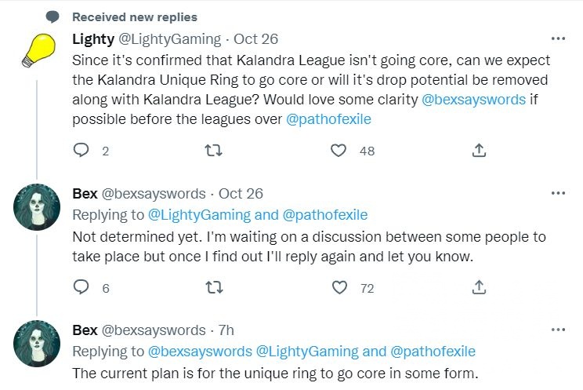Open more options on Lighty's tweet
Screen dimensions: 583x390
coord(558,38)
